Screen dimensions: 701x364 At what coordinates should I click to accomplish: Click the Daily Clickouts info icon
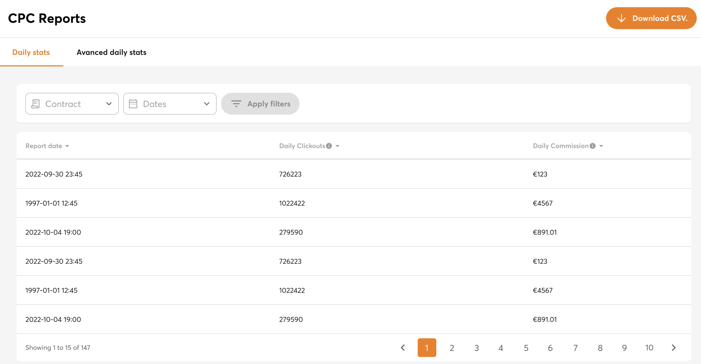pos(329,146)
